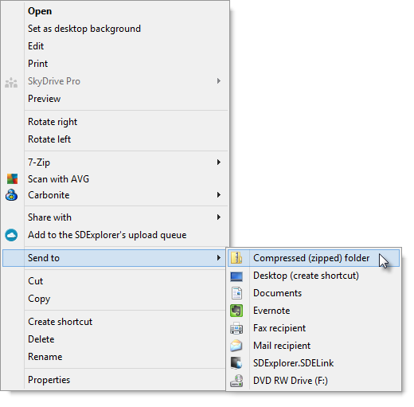Choose Cut from the menu
Viewport: 414px width, 407px height.
coord(115,281)
